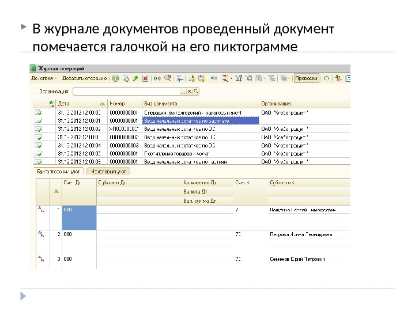
Task: Click the greyed disable filter icon
Action: pos(271,78)
